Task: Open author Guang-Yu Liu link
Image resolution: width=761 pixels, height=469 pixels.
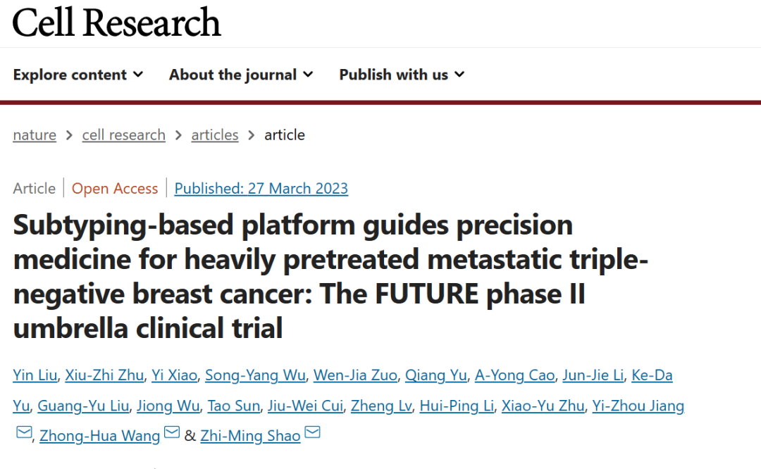Action: [83, 406]
